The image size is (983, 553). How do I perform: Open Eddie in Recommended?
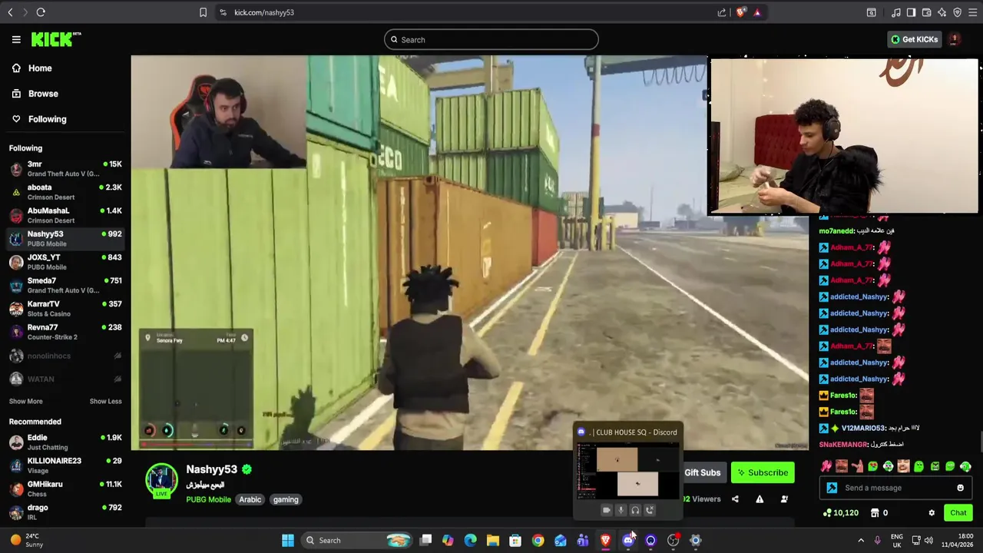[x=65, y=442]
